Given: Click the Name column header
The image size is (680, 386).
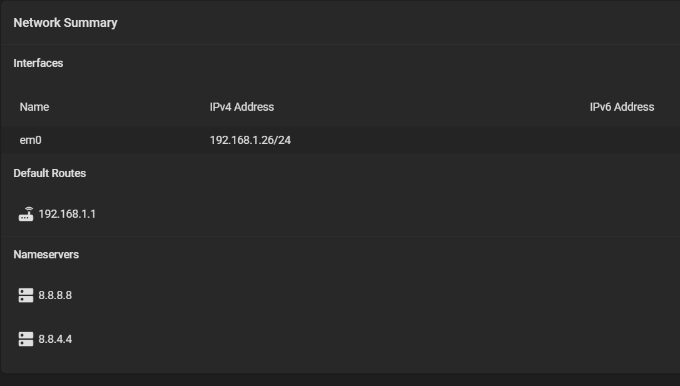Looking at the screenshot, I should point(34,107).
